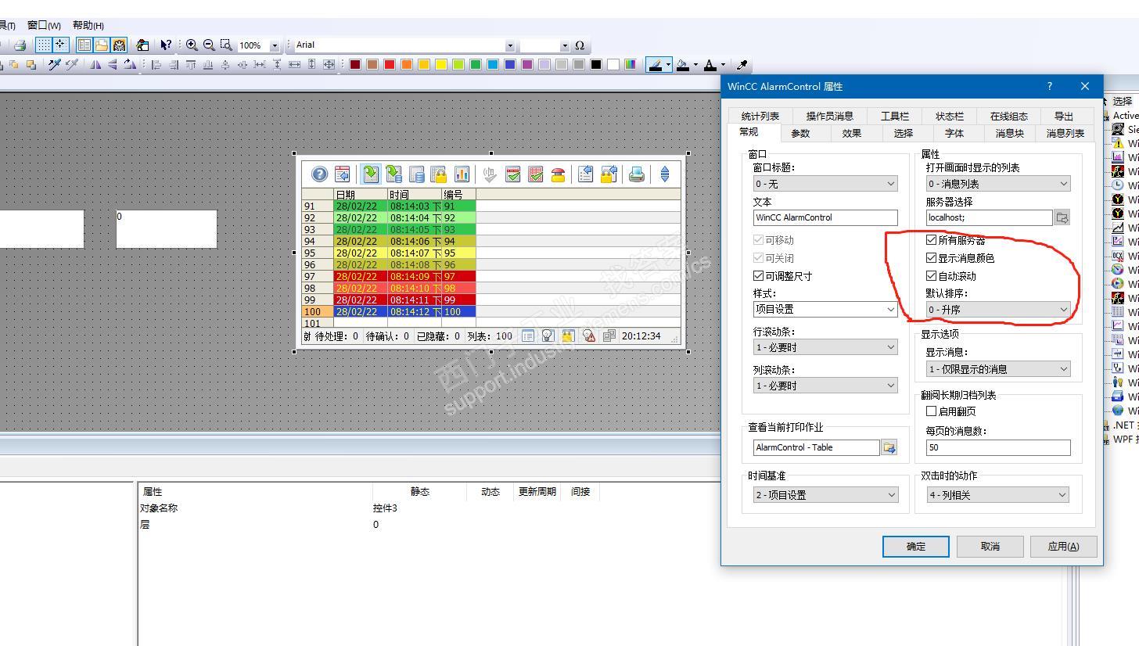Image resolution: width=1139 pixels, height=646 pixels.
Task: Toggle the 自动滚动 checkbox
Action: coord(931,275)
